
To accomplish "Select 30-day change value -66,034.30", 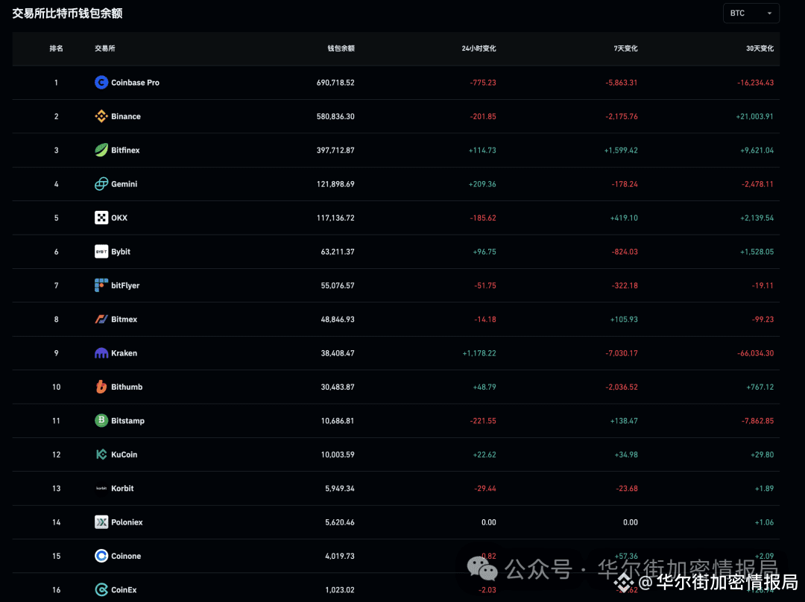I will click(x=755, y=354).
